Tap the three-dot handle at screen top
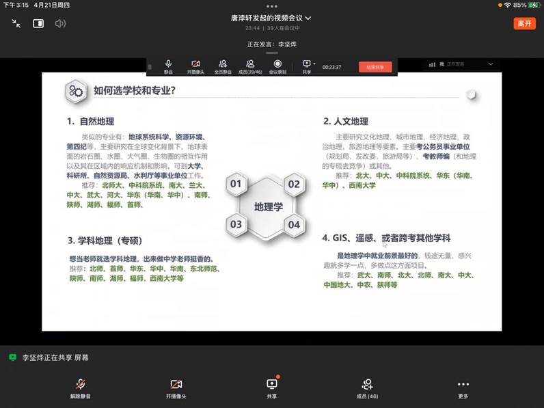The image size is (544, 408). pyautogui.click(x=272, y=5)
